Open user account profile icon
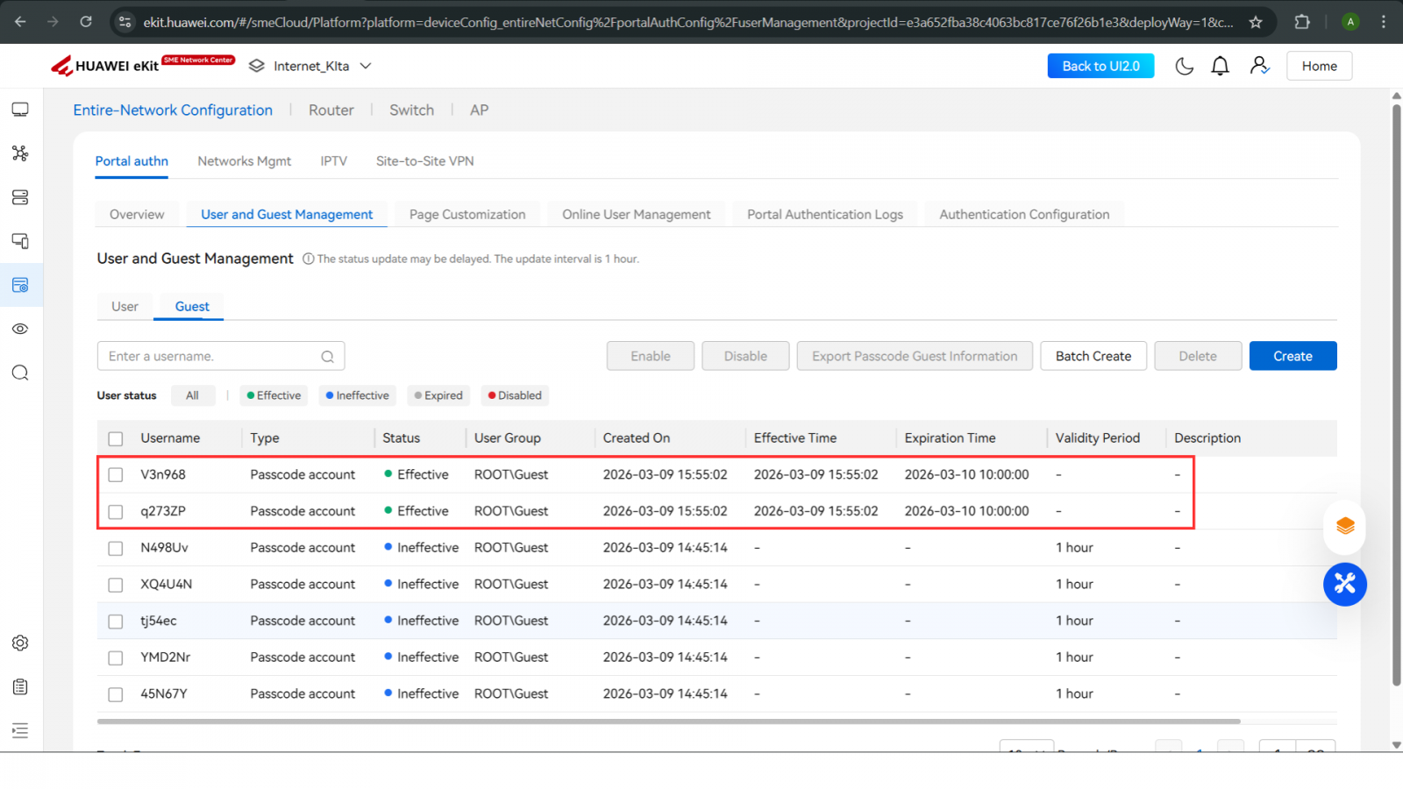 tap(1259, 66)
